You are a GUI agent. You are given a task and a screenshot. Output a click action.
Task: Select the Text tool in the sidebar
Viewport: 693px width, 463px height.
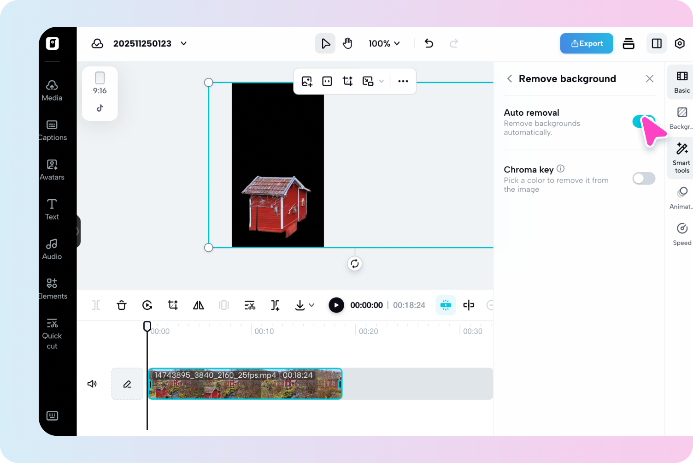click(52, 209)
